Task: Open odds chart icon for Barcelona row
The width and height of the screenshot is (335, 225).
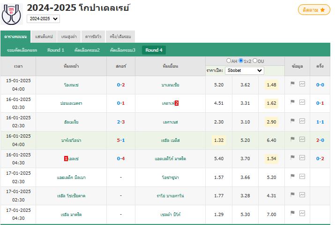Action: 302,140
